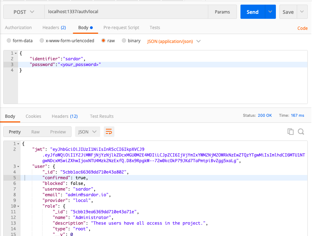Click the Send button
The height and width of the screenshot is (236, 312).
(252, 12)
